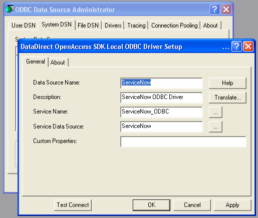The image size is (258, 218).
Task: Open the Service Name browse ellipsis button
Action: pos(215,112)
